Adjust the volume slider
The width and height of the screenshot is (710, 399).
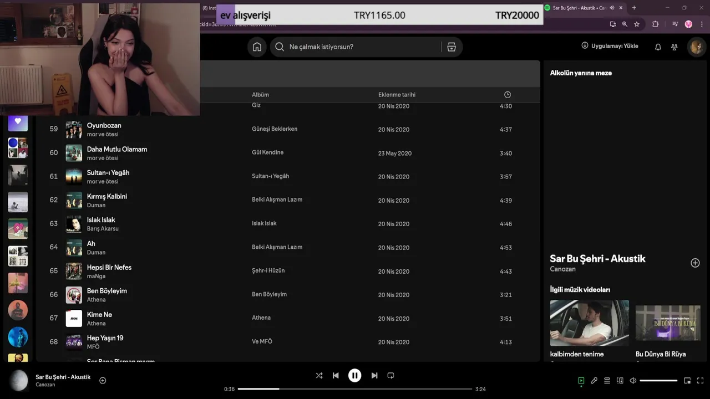[x=658, y=381]
